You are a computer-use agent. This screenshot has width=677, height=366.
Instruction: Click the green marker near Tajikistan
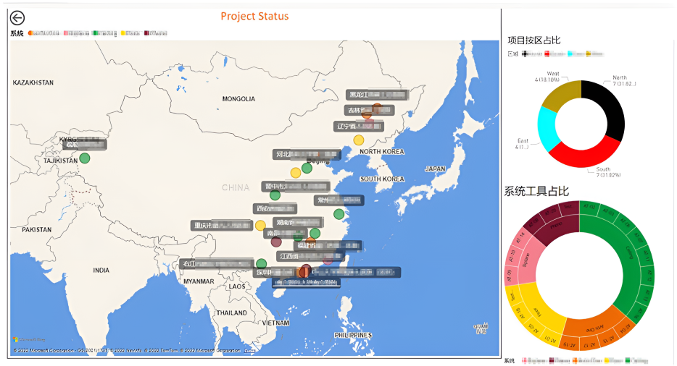coord(85,158)
